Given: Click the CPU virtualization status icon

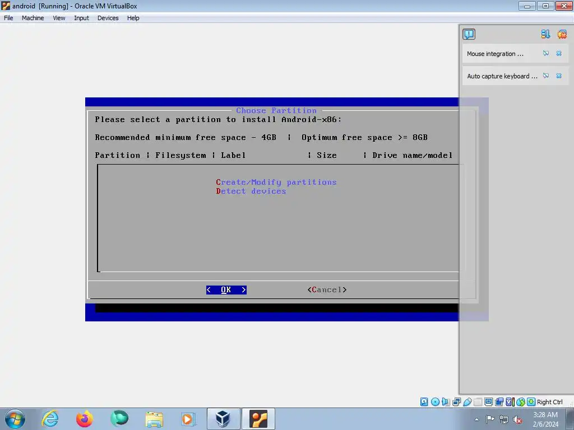Looking at the screenshot, I should pyautogui.click(x=510, y=402).
